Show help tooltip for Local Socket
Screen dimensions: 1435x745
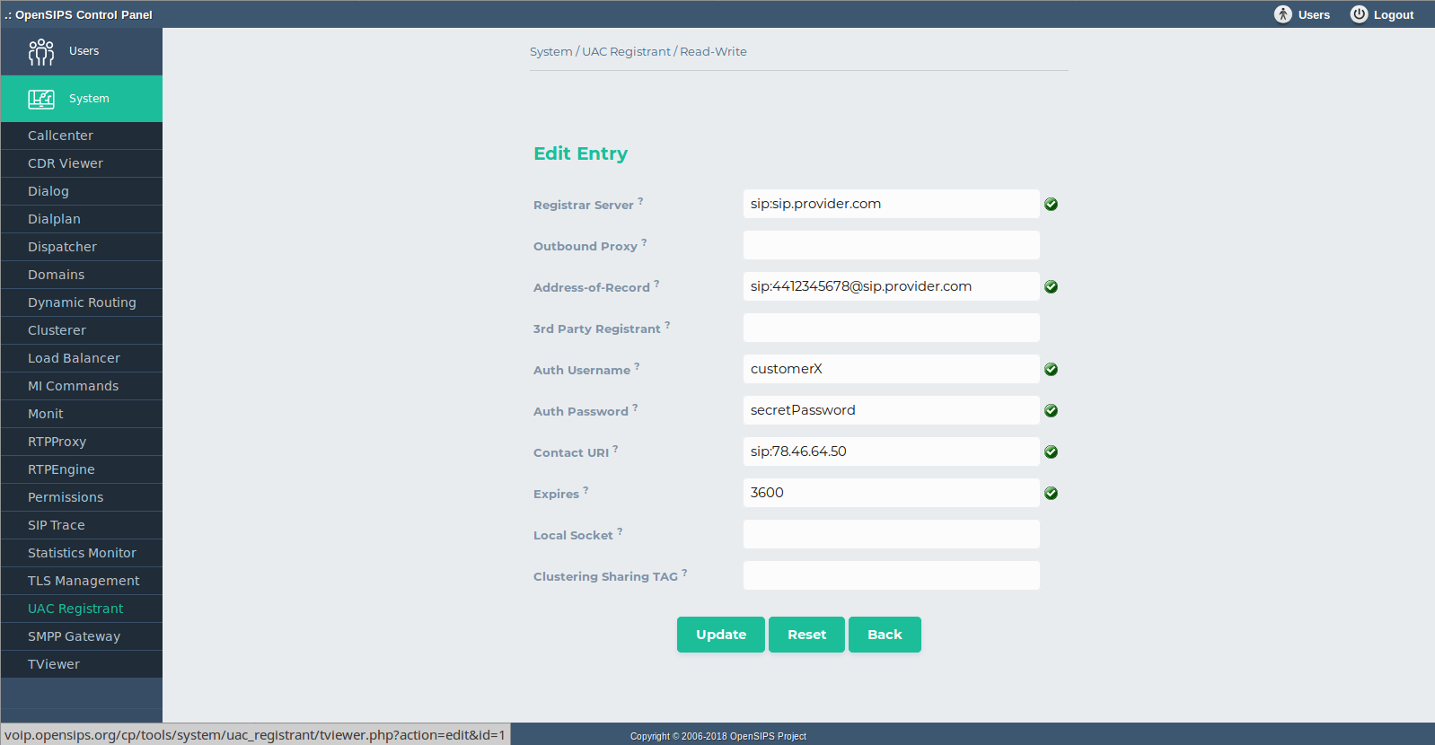point(620,531)
